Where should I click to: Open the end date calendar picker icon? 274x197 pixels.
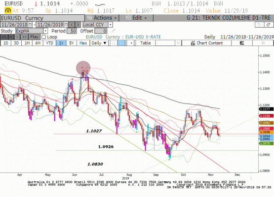[x=66, y=25]
